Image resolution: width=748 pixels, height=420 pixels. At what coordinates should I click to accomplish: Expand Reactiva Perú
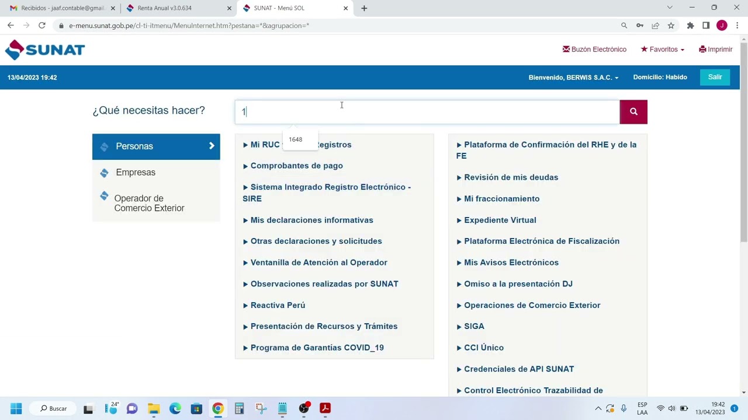point(274,305)
